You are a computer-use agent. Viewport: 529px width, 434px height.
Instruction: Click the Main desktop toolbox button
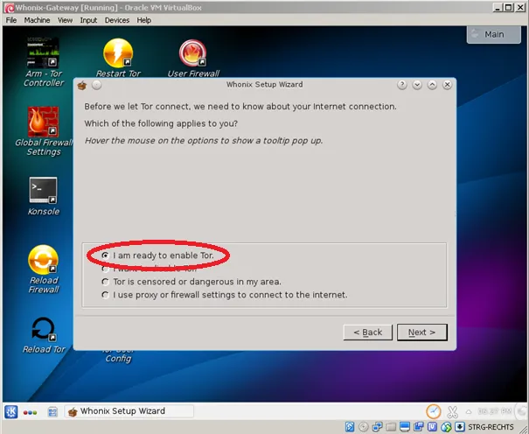493,34
